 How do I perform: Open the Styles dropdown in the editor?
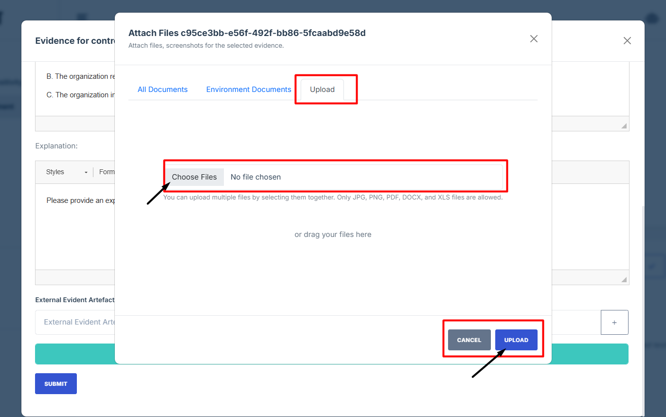67,172
